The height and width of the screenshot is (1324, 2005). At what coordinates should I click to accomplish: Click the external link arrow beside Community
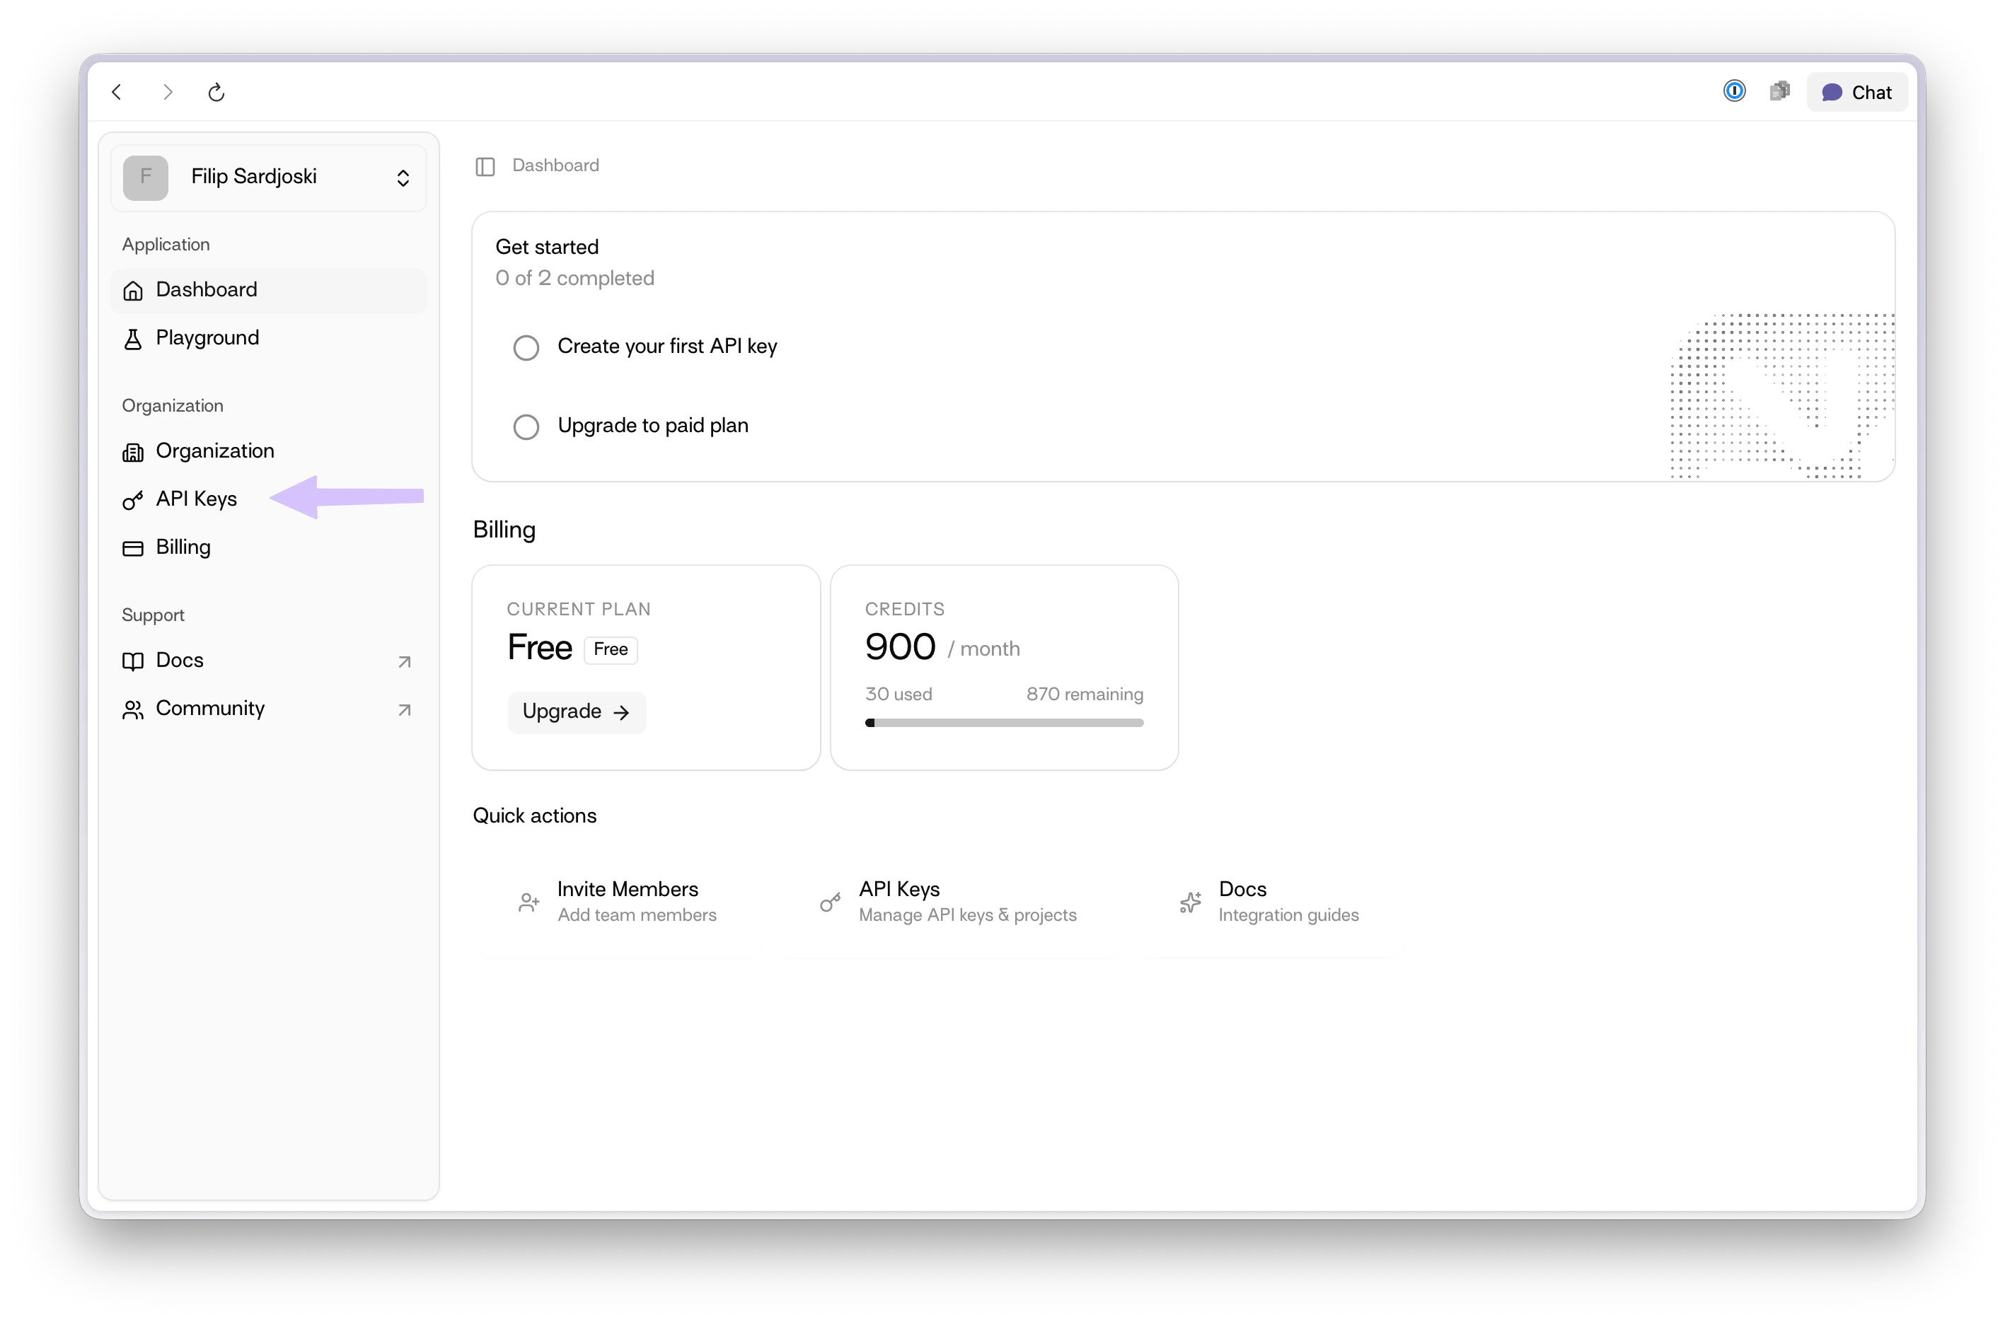point(405,710)
